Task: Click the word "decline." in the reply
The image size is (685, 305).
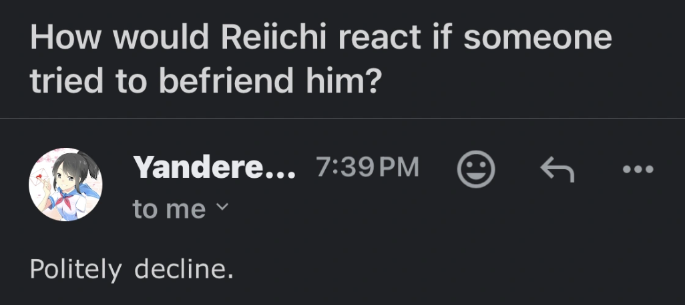Action: pyautogui.click(x=184, y=270)
